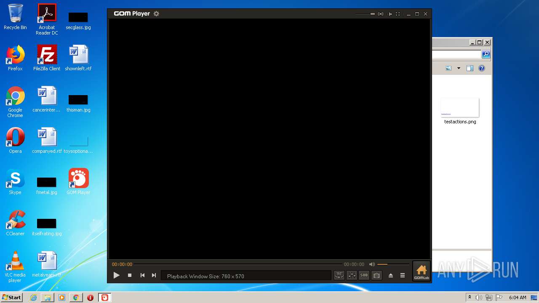Select metalyears.rtf document on desktop
Screen dimensions: 539x303
tap(47, 264)
